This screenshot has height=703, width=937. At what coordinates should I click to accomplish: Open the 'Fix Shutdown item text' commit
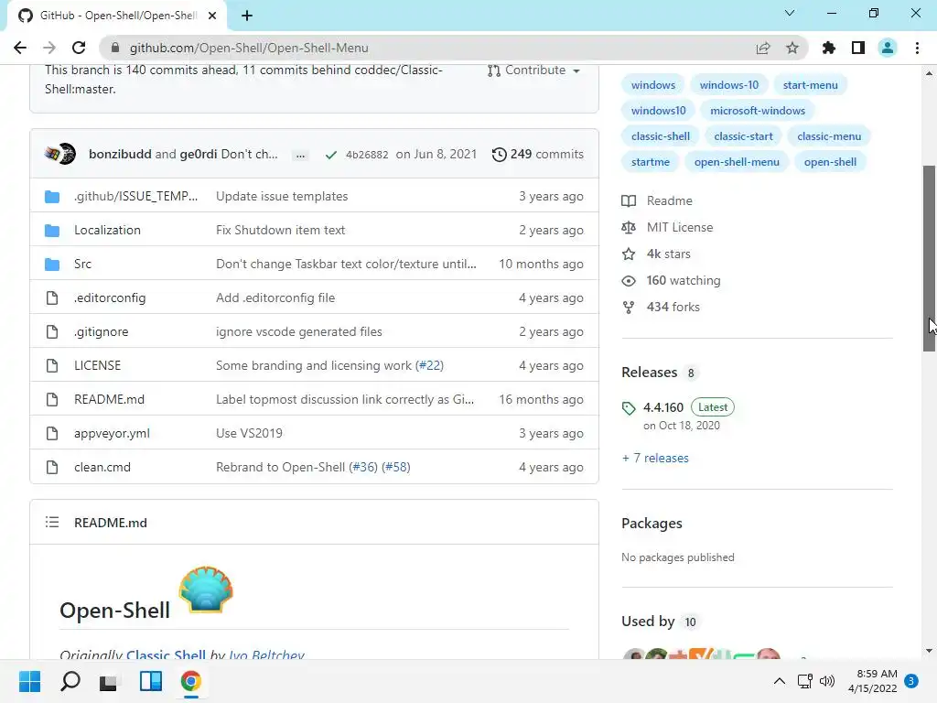click(280, 230)
